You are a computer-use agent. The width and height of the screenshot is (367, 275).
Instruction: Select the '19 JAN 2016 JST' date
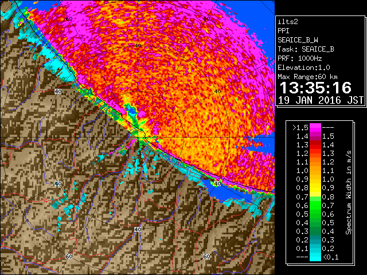tap(321, 100)
